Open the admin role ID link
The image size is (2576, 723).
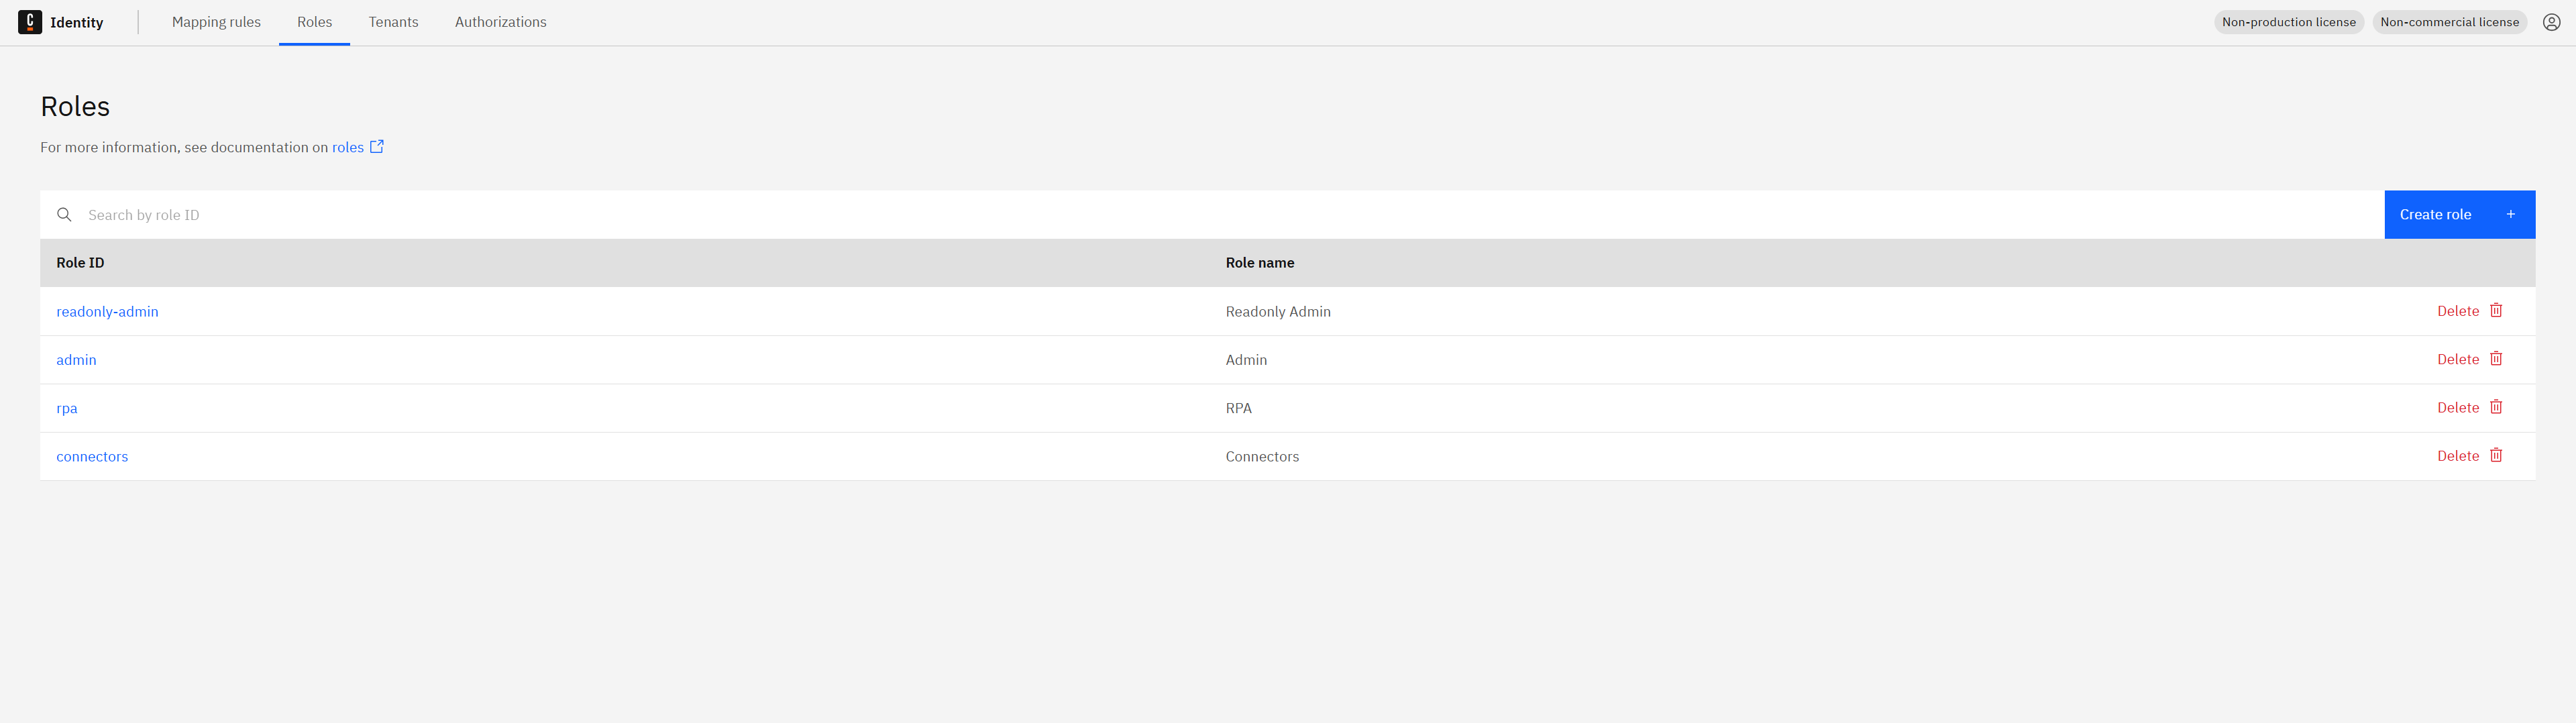(76, 360)
